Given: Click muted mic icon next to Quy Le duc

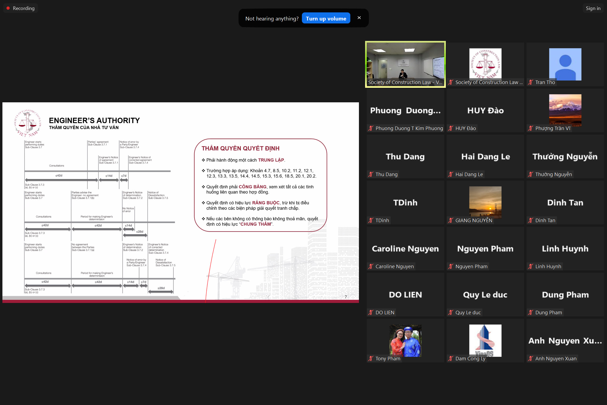Looking at the screenshot, I should pos(451,313).
